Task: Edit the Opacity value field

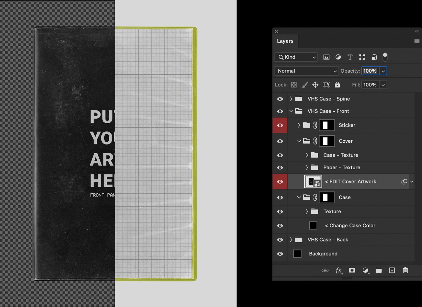Action: point(370,71)
